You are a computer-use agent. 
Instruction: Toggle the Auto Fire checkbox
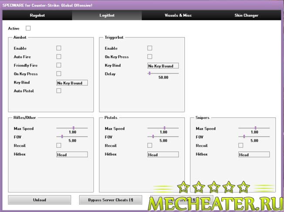[x=59, y=57]
